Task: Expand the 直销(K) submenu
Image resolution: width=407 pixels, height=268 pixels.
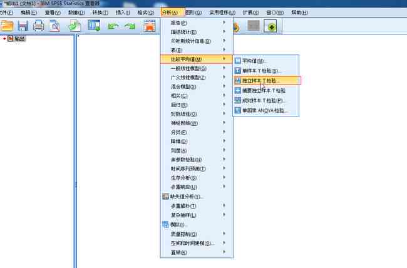Action: [x=197, y=252]
